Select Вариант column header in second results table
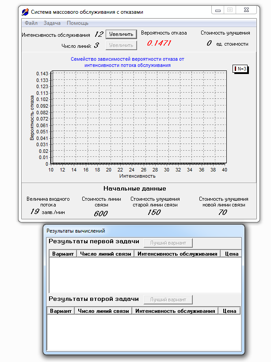 click(61, 311)
